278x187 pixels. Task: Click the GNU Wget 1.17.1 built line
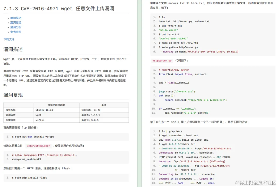tap(184, 140)
